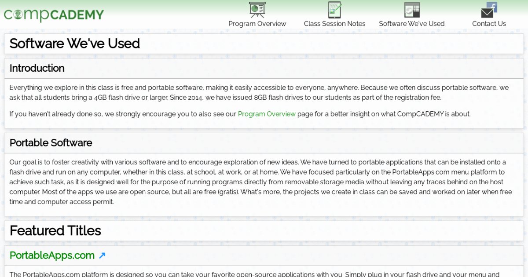
Task: Click the Featured Titles heading
Action: pyautogui.click(x=55, y=231)
